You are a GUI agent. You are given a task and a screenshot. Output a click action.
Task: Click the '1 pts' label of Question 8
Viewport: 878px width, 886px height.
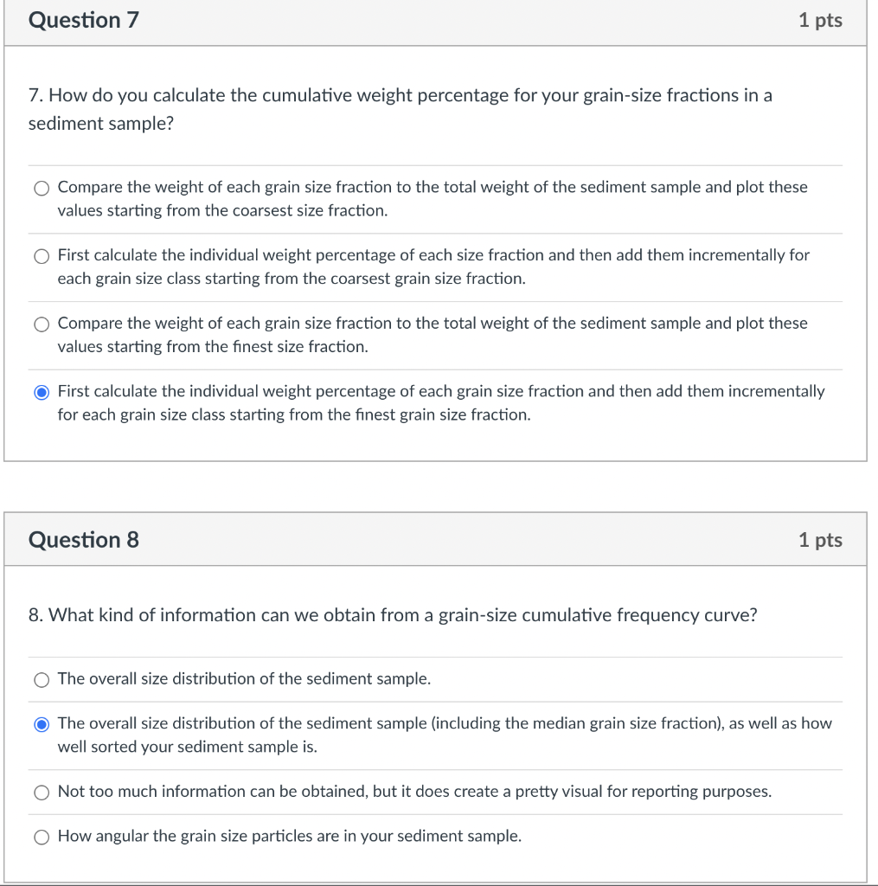click(x=820, y=540)
